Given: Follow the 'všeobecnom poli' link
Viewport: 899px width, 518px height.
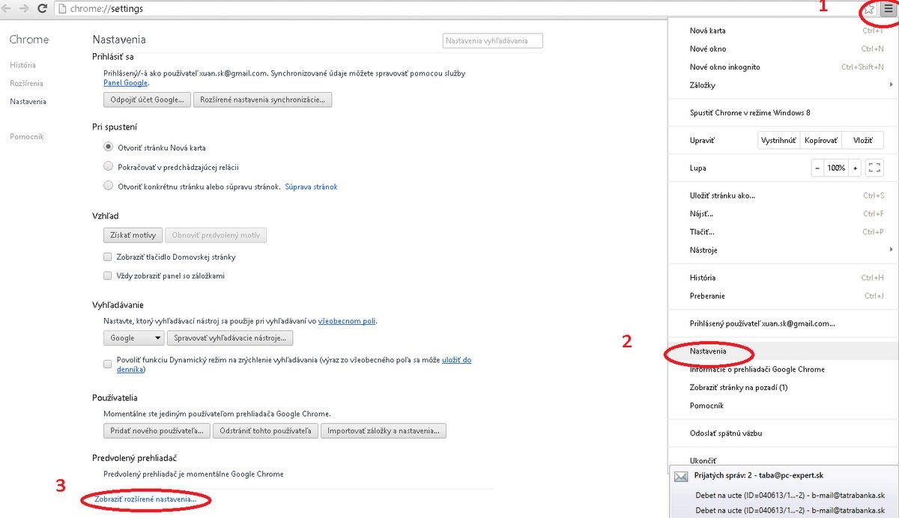Looking at the screenshot, I should point(347,321).
